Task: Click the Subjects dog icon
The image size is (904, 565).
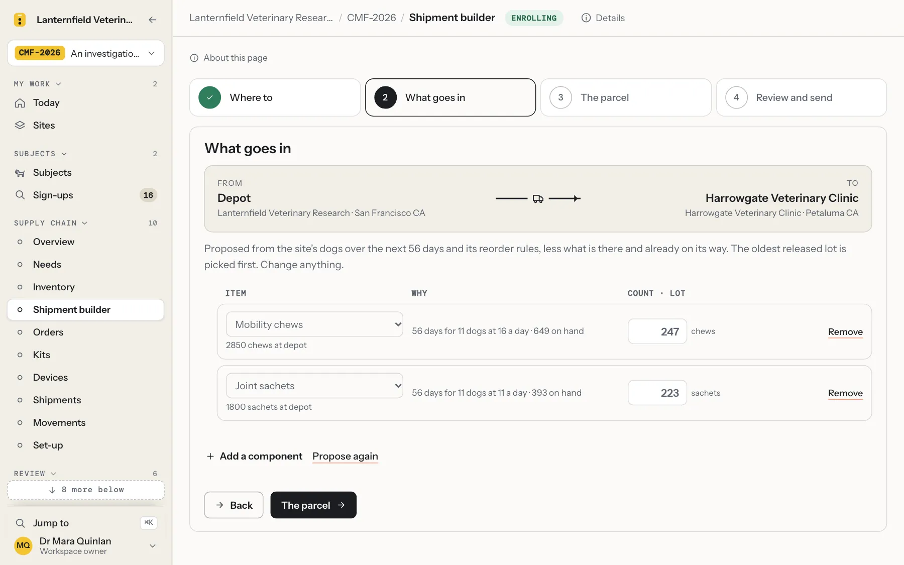Action: click(x=20, y=173)
